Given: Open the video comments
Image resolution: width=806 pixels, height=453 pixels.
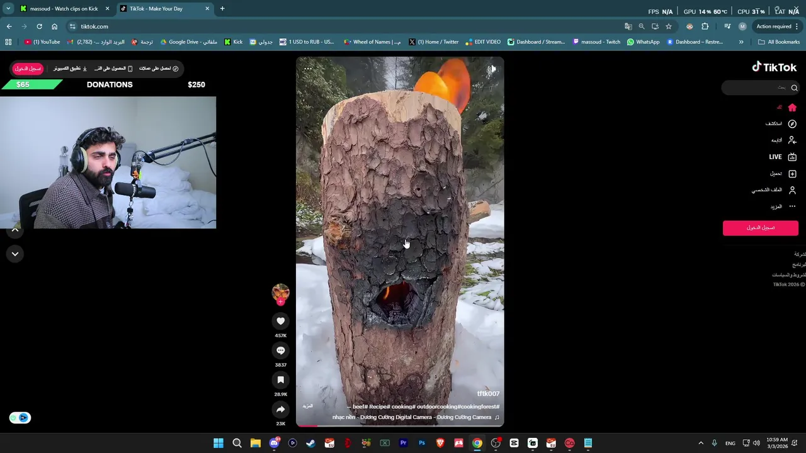Looking at the screenshot, I should [281, 350].
